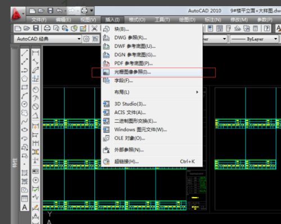
Task: Choose DGN 参考底图(G)... menu entry
Action: pyautogui.click(x=152, y=55)
